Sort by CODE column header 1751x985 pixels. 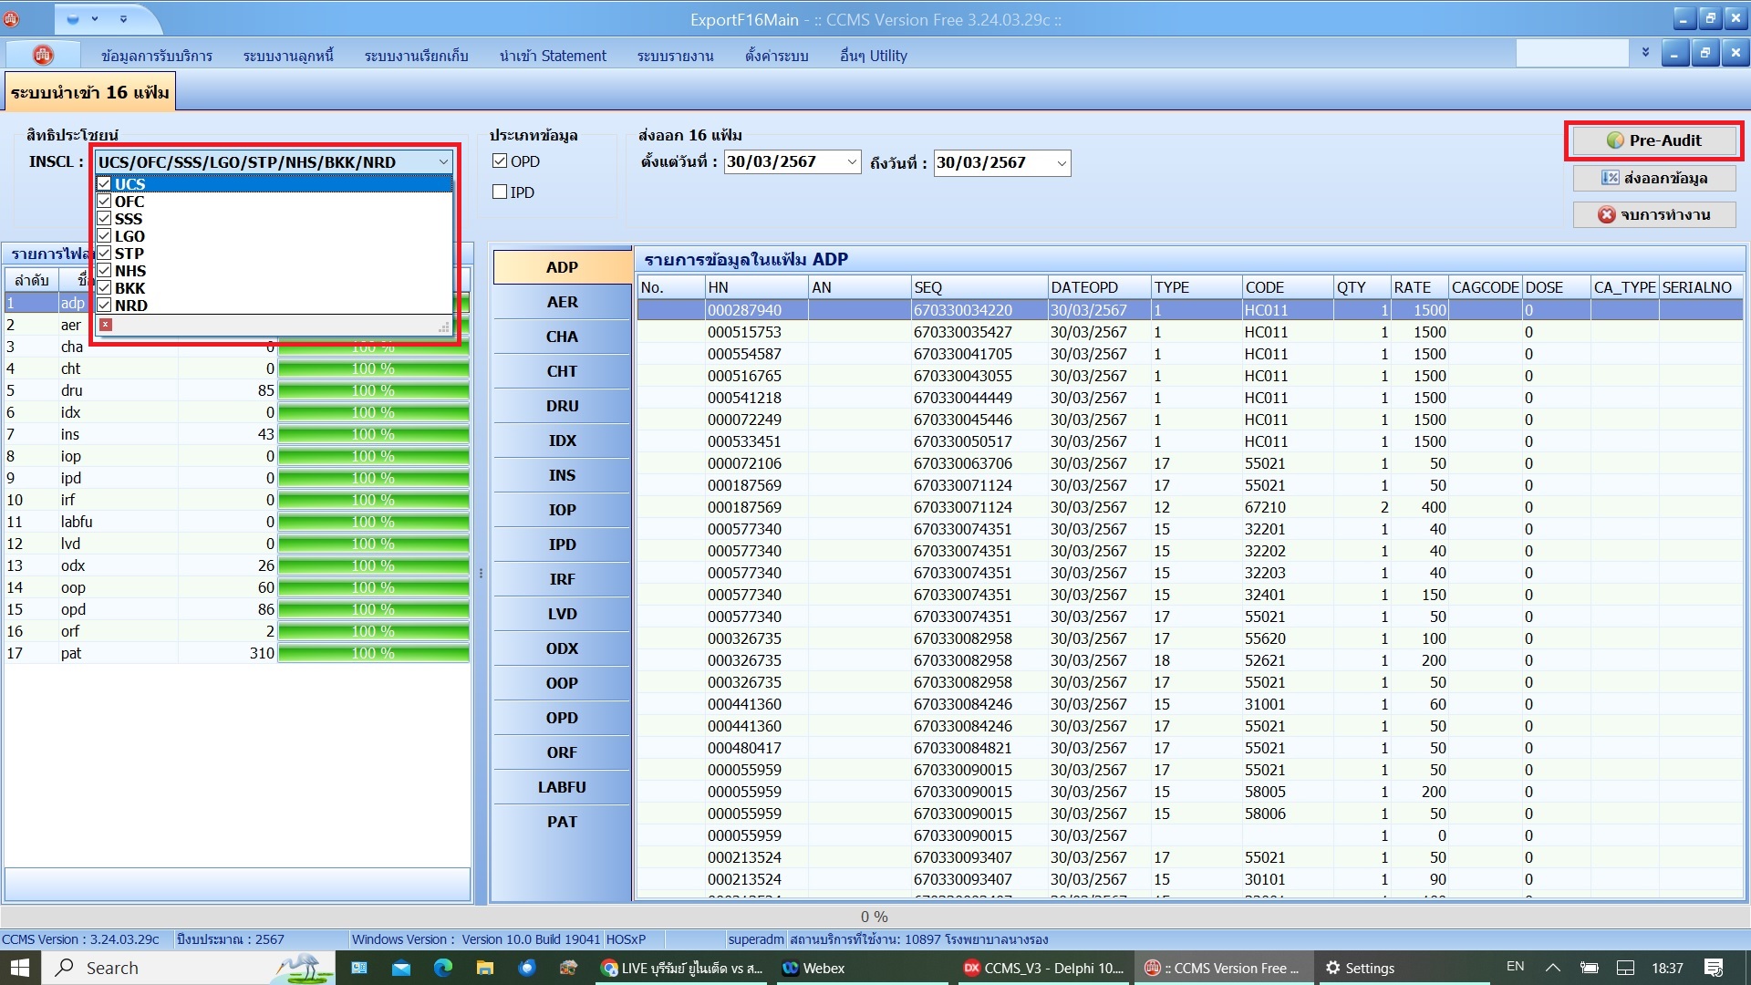click(1287, 287)
